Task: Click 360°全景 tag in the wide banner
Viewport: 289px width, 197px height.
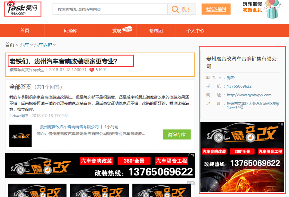Action: tap(134, 161)
